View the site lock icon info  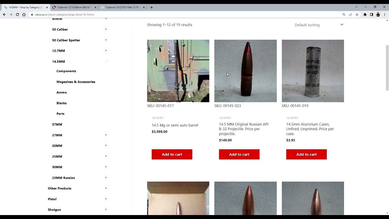(32, 15)
